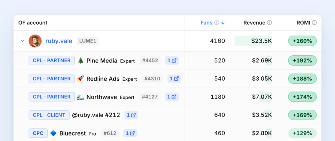Click the Bluecrest blue diamond icon
The width and height of the screenshot is (335, 141).
point(53,133)
